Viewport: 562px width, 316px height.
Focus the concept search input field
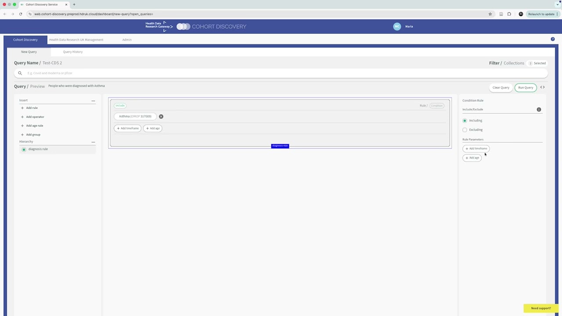[x=281, y=73]
